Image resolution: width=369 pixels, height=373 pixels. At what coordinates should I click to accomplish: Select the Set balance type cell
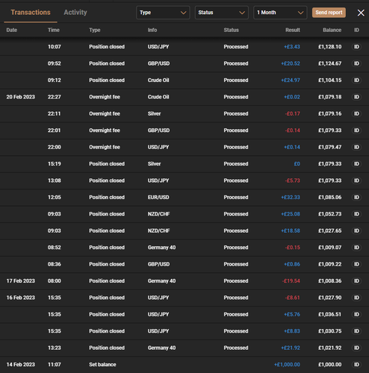102,364
